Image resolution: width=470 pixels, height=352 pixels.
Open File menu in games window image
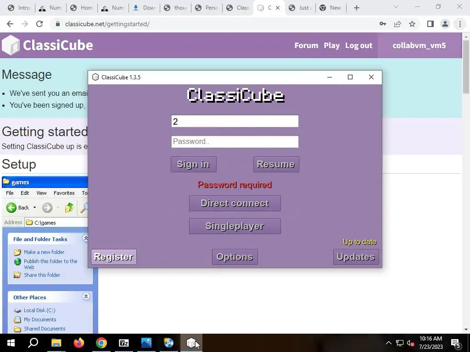tap(10, 193)
